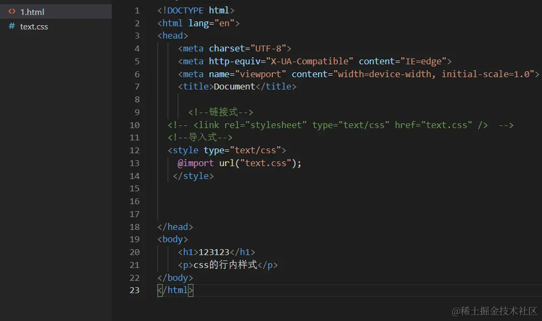The width and height of the screenshot is (542, 321).
Task: Click the opening body tag
Action: [172, 240]
